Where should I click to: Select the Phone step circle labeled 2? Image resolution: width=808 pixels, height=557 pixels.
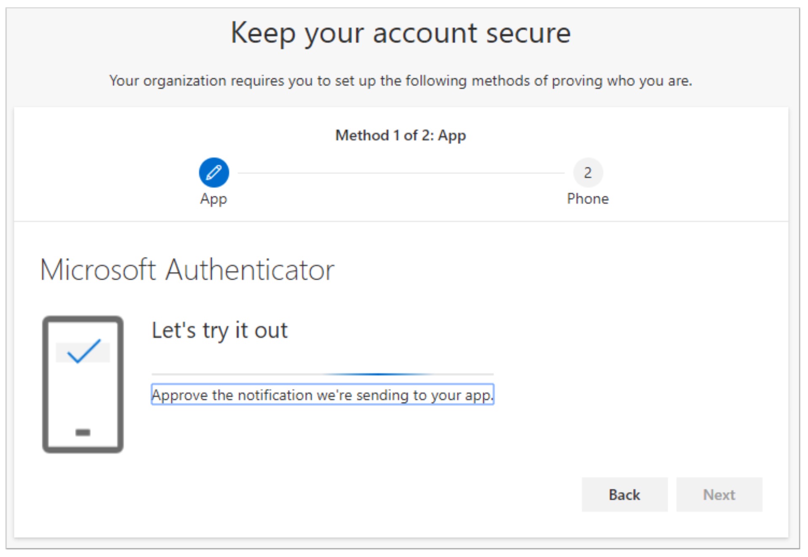[x=588, y=172]
